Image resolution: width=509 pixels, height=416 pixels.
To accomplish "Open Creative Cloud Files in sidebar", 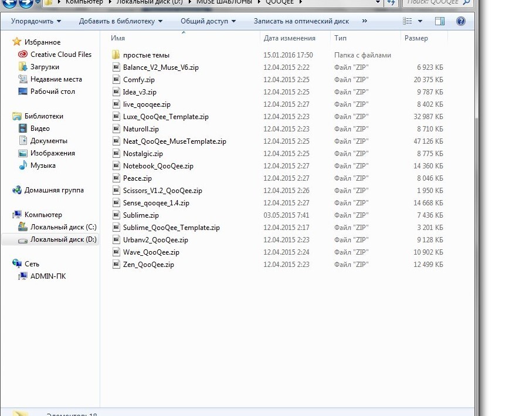I will 61,55.
